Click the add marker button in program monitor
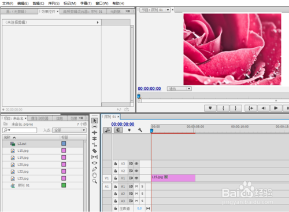The image size is (289, 212). 210,108
